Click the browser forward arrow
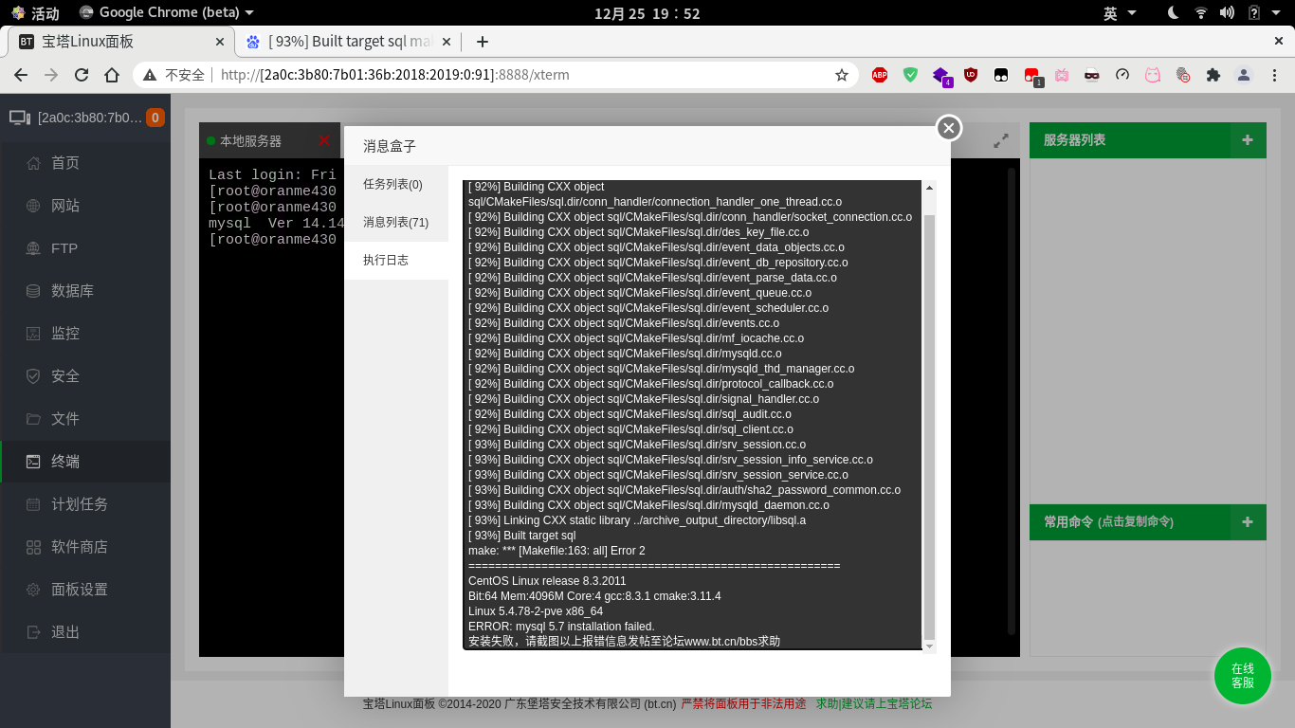 coord(51,75)
